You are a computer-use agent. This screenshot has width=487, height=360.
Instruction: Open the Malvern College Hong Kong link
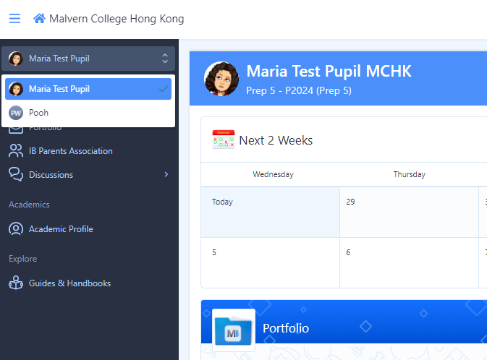pyautogui.click(x=117, y=19)
